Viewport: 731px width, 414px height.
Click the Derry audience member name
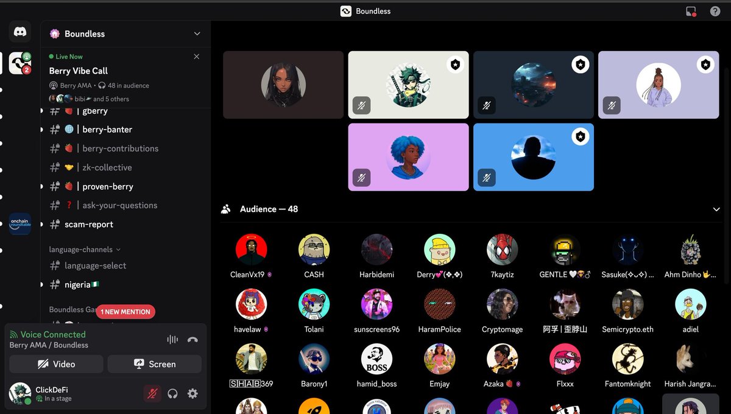440,275
